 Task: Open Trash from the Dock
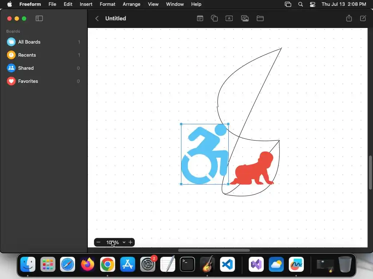tap(345, 264)
